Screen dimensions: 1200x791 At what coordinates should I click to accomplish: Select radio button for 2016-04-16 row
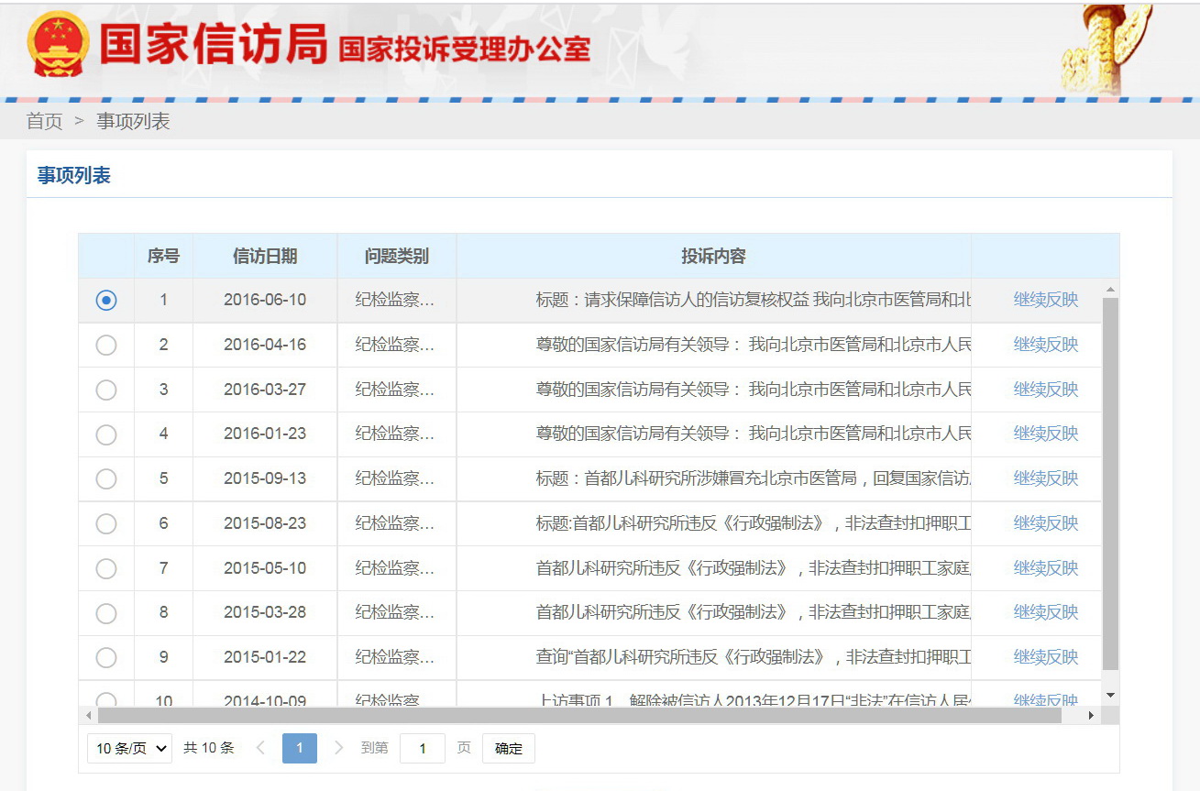point(106,345)
